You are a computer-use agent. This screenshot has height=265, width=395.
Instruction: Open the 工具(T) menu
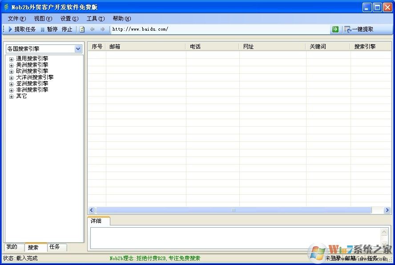[95, 18]
